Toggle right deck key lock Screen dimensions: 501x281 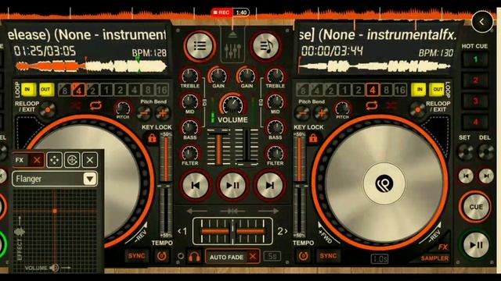(x=313, y=138)
